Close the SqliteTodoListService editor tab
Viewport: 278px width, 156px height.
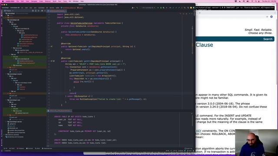click(x=66, y=11)
